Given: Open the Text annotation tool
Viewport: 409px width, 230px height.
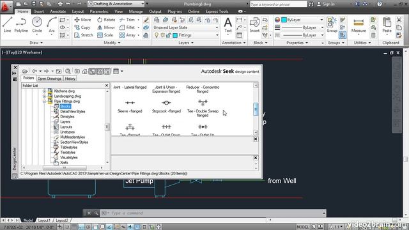Looking at the screenshot, I should point(228,25).
